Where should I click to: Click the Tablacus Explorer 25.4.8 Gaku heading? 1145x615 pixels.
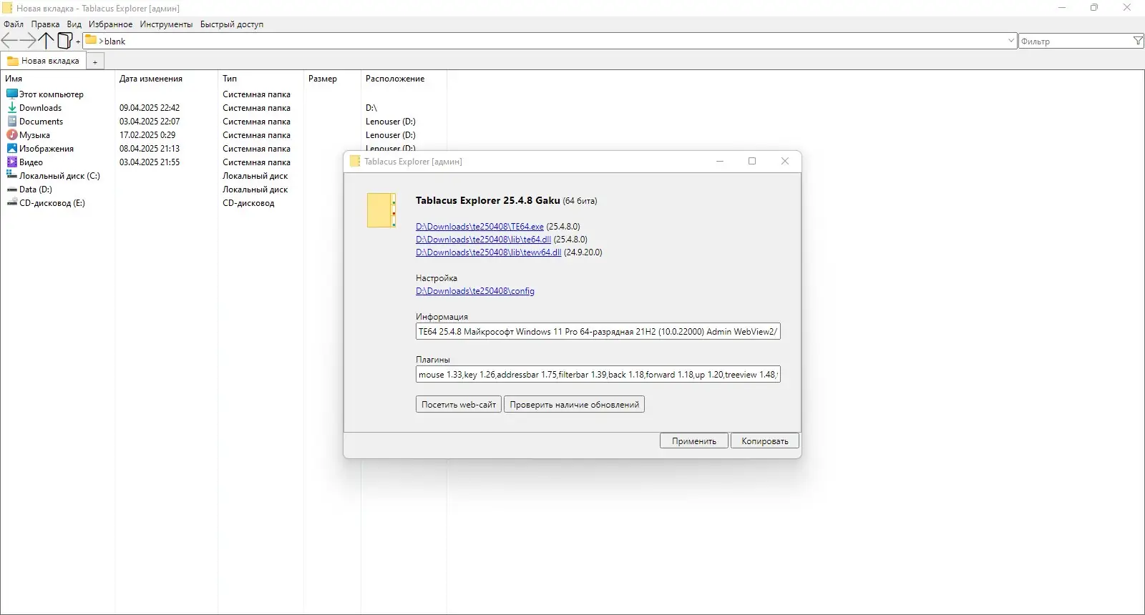(488, 200)
